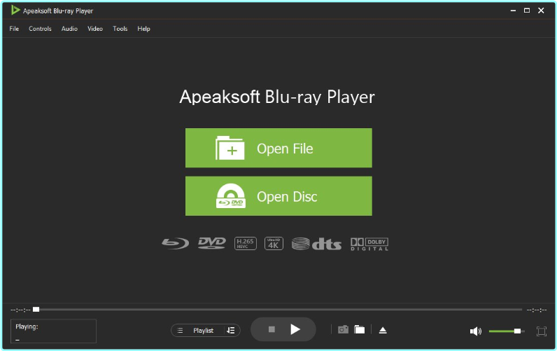557x351 pixels.
Task: Click the Dolby Digital logo
Action: (x=369, y=245)
